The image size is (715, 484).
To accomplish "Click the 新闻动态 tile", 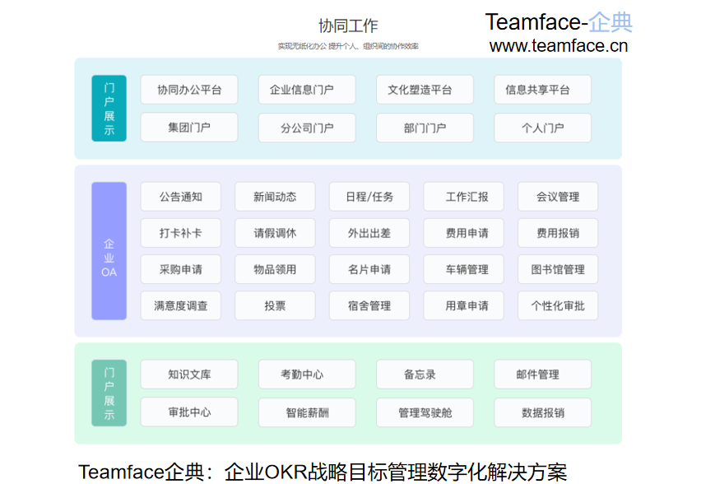I will [275, 197].
